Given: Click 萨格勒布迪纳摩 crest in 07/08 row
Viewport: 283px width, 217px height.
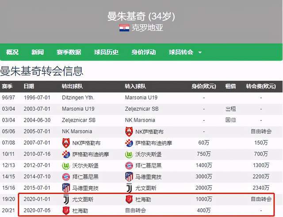Looking at the screenshot, I should point(129,143).
